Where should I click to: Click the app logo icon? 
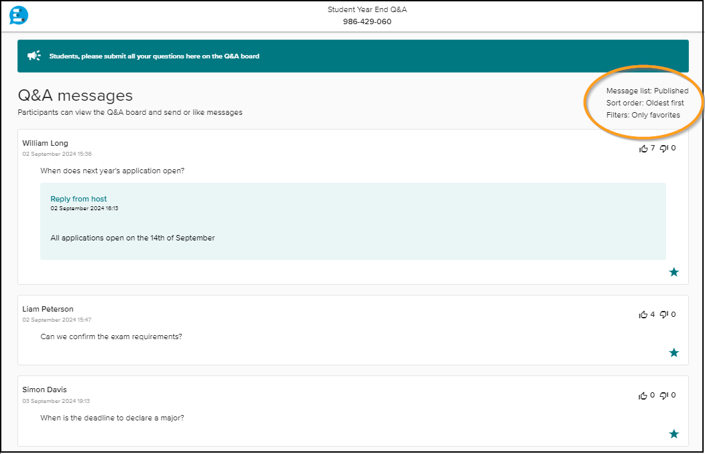click(x=18, y=15)
